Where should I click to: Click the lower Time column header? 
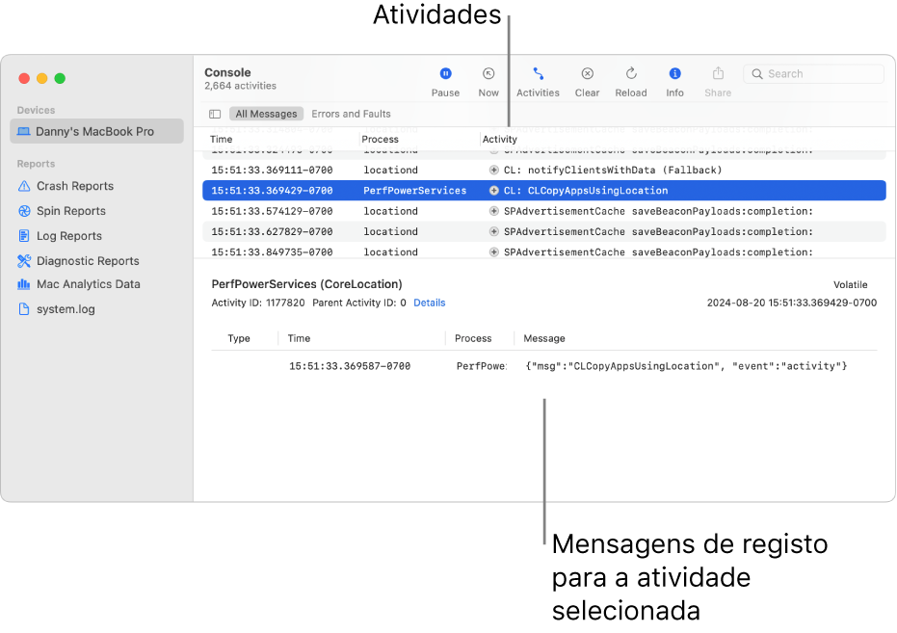click(x=299, y=338)
